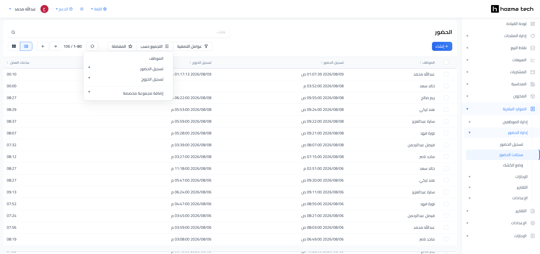The height and width of the screenshot is (254, 540).
Task: Select row 01:07:39 of عبدالله محمد
Action: (446, 74)
